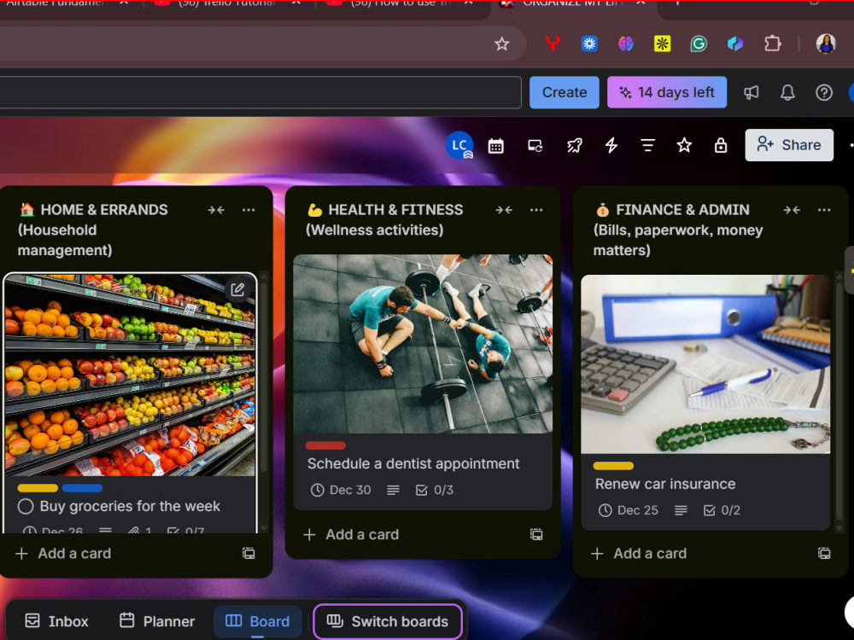Open the brain-shaped browser extension
This screenshot has height=640, width=854.
pos(626,44)
